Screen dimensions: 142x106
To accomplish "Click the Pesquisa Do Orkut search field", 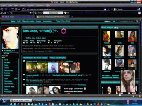I will 126,21.
